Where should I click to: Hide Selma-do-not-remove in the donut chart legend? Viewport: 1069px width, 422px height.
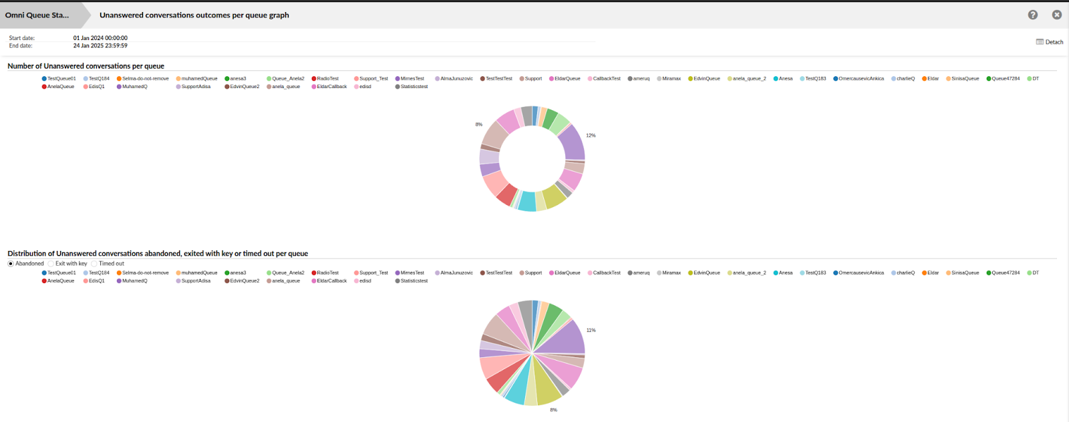click(x=142, y=79)
